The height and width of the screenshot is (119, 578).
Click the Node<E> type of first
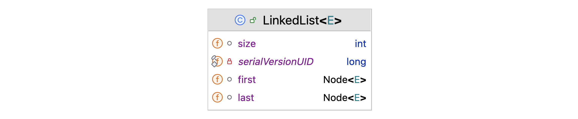tap(344, 80)
